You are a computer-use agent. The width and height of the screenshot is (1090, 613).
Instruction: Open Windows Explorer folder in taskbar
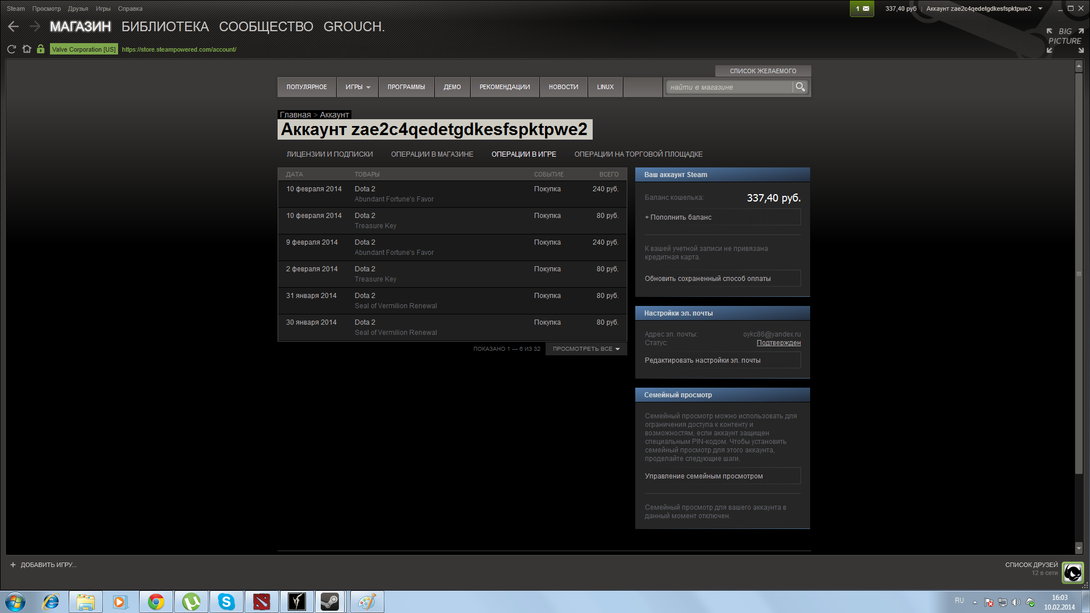86,602
